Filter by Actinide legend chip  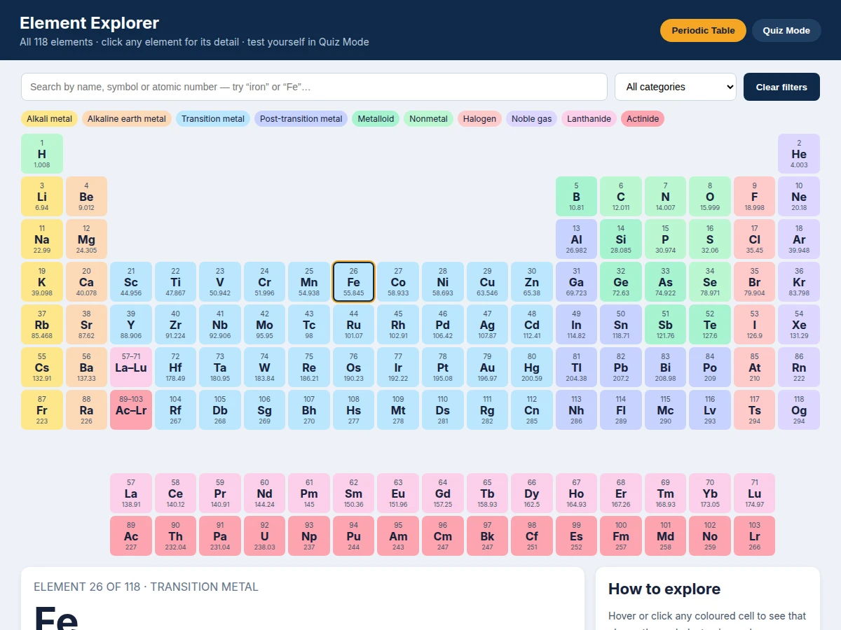click(x=643, y=119)
